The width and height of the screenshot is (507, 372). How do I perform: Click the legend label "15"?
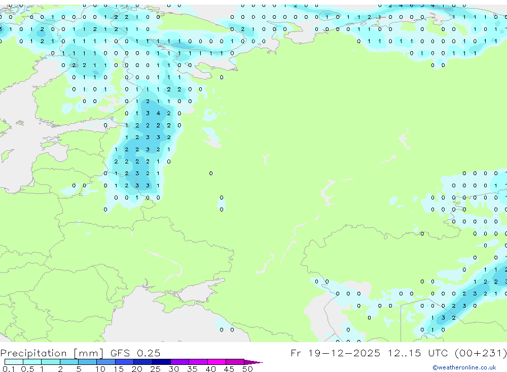point(118,369)
